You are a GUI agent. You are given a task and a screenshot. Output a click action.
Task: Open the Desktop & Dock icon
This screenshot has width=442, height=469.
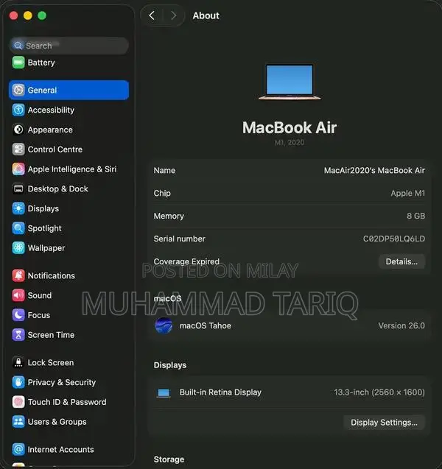pos(18,188)
